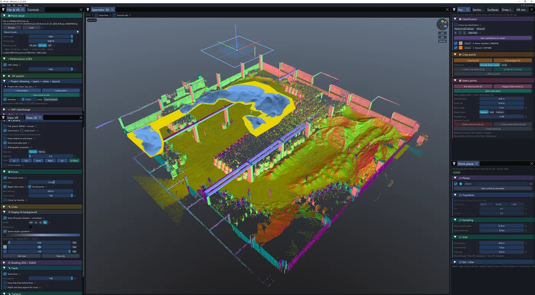Click Save cloud as LAS button

click(x=41, y=95)
